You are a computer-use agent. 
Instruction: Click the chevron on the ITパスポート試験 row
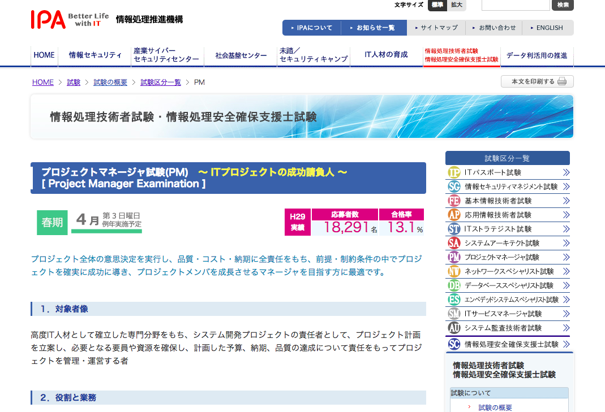tap(566, 172)
